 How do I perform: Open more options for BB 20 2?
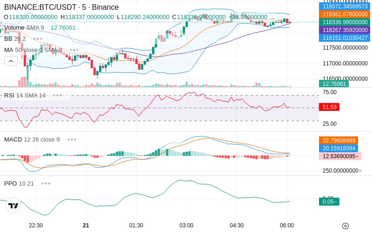tap(38, 39)
